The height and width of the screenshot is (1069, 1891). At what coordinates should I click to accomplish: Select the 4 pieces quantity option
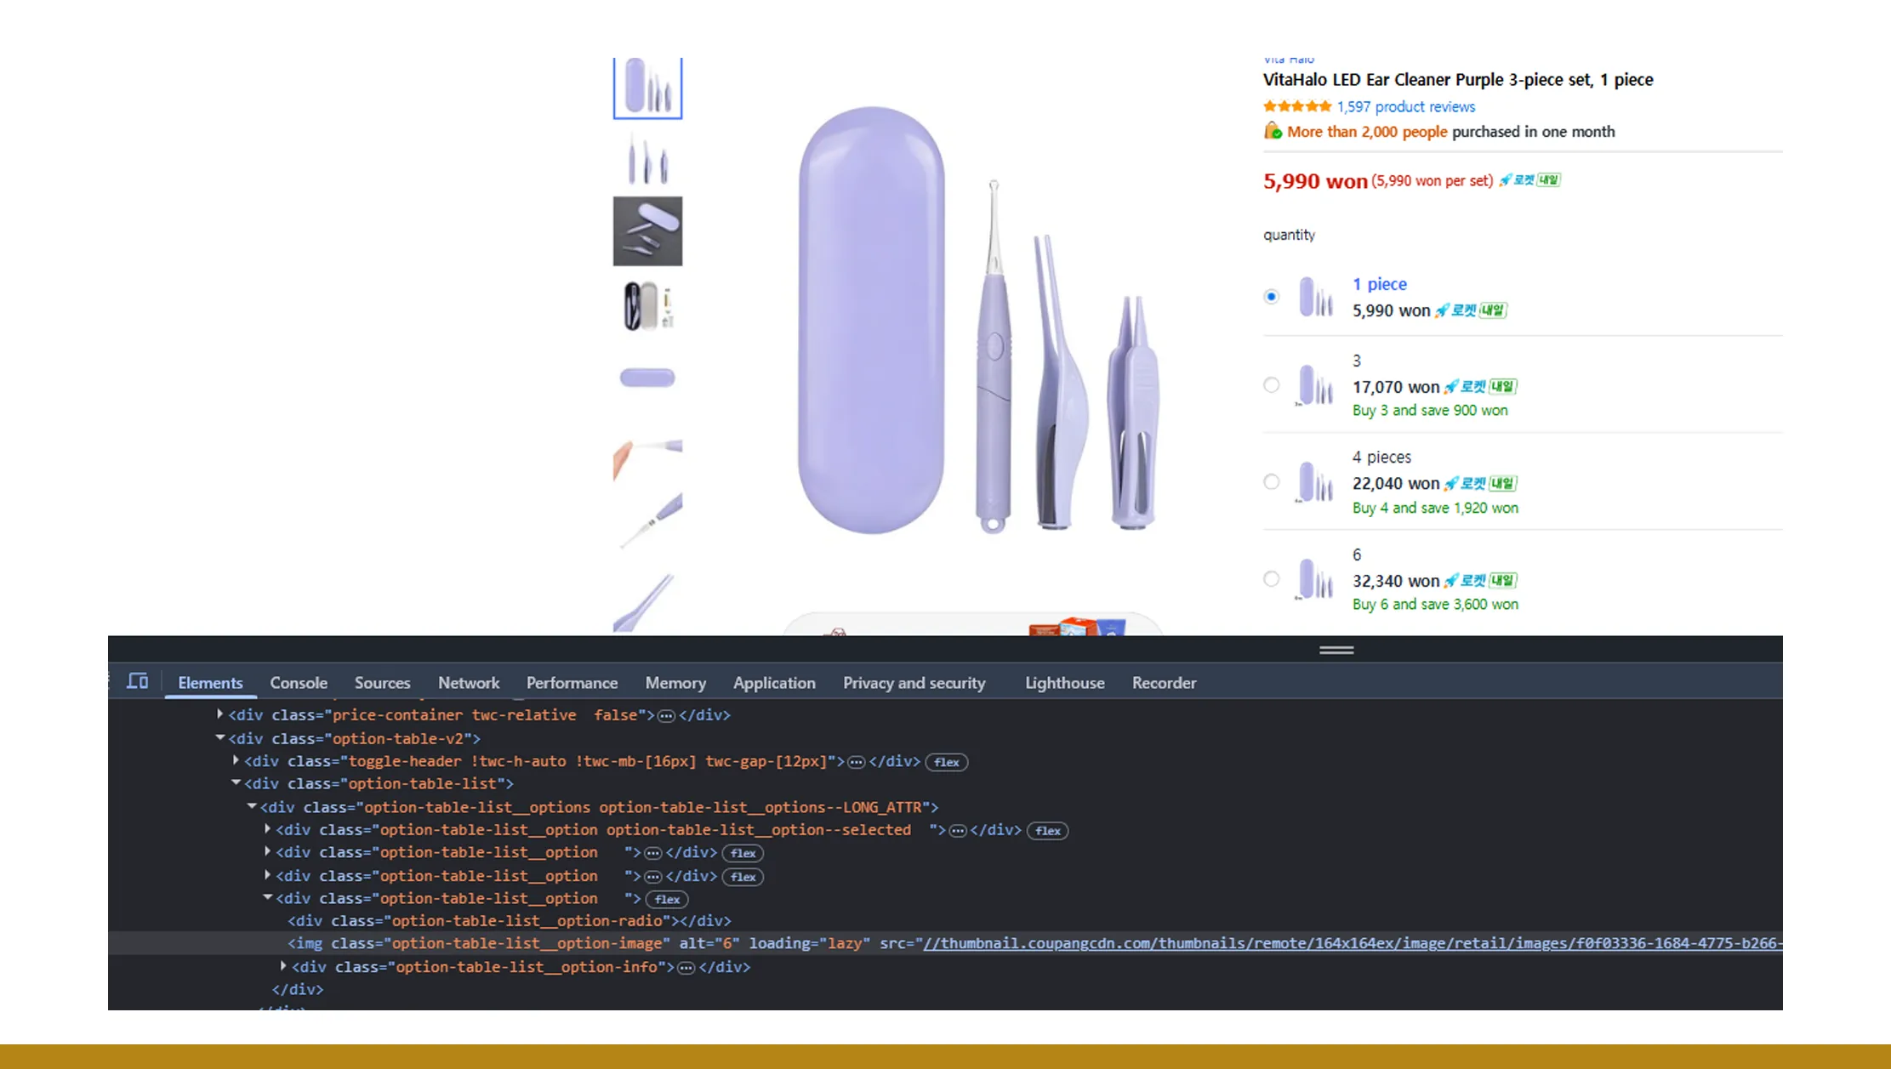[1271, 481]
